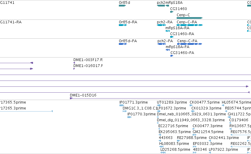Select the CK01329.3prime EST label
Viewport: 251px width, 154px height.
(x=206, y=108)
